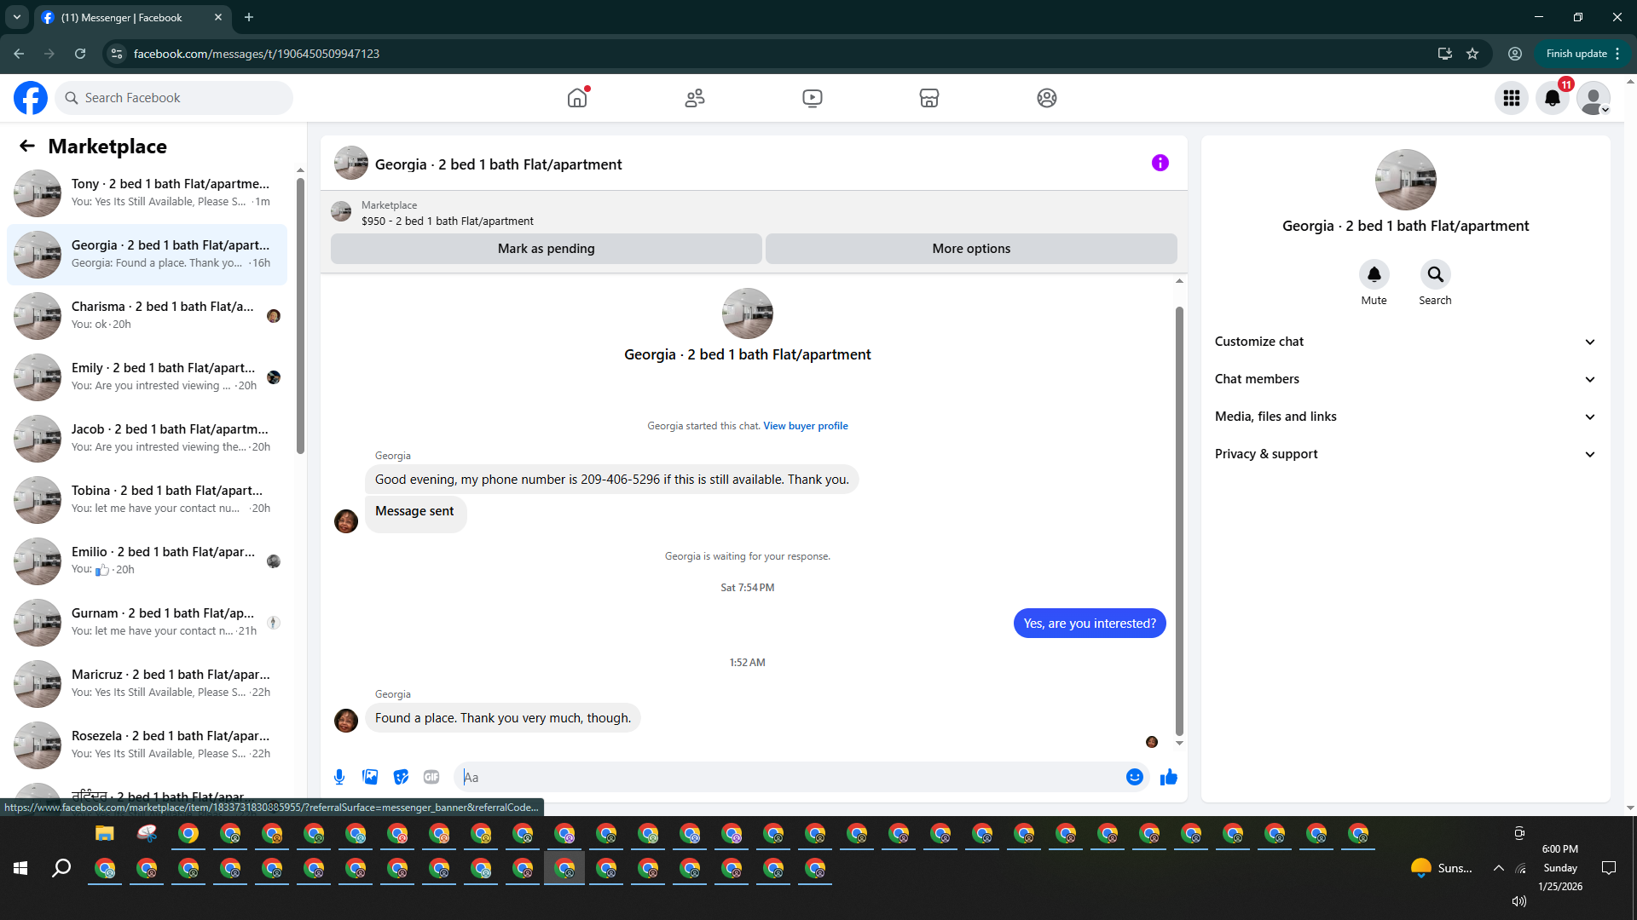Open the notifications bell with 11 badge

pyautogui.click(x=1553, y=98)
